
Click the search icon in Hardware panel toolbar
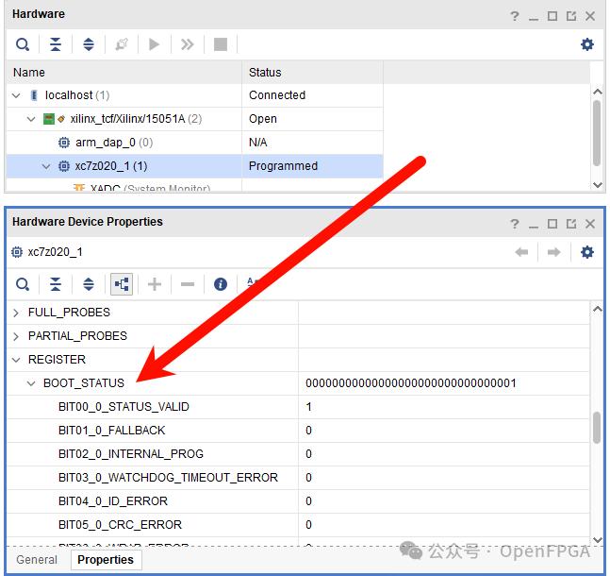pyautogui.click(x=23, y=44)
